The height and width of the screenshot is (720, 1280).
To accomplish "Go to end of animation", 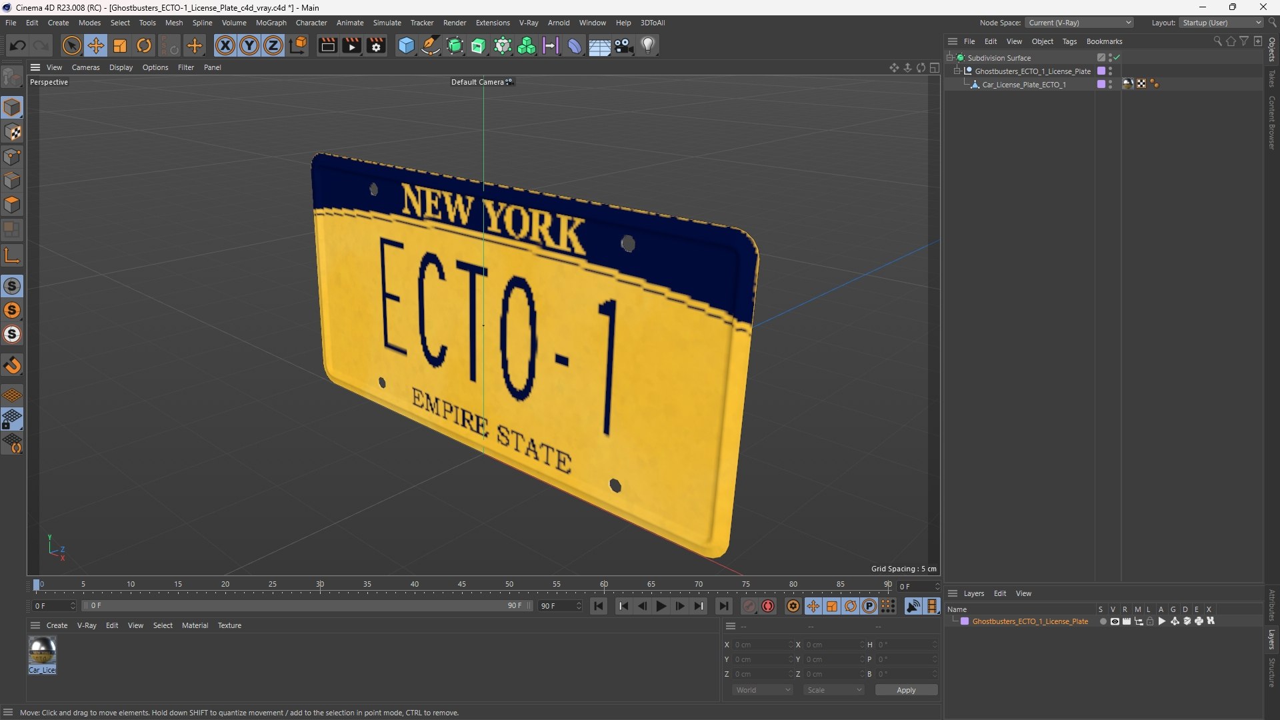I will pos(723,606).
